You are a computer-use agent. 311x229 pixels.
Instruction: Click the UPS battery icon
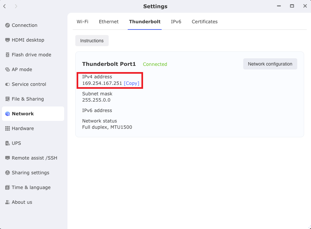(8, 143)
